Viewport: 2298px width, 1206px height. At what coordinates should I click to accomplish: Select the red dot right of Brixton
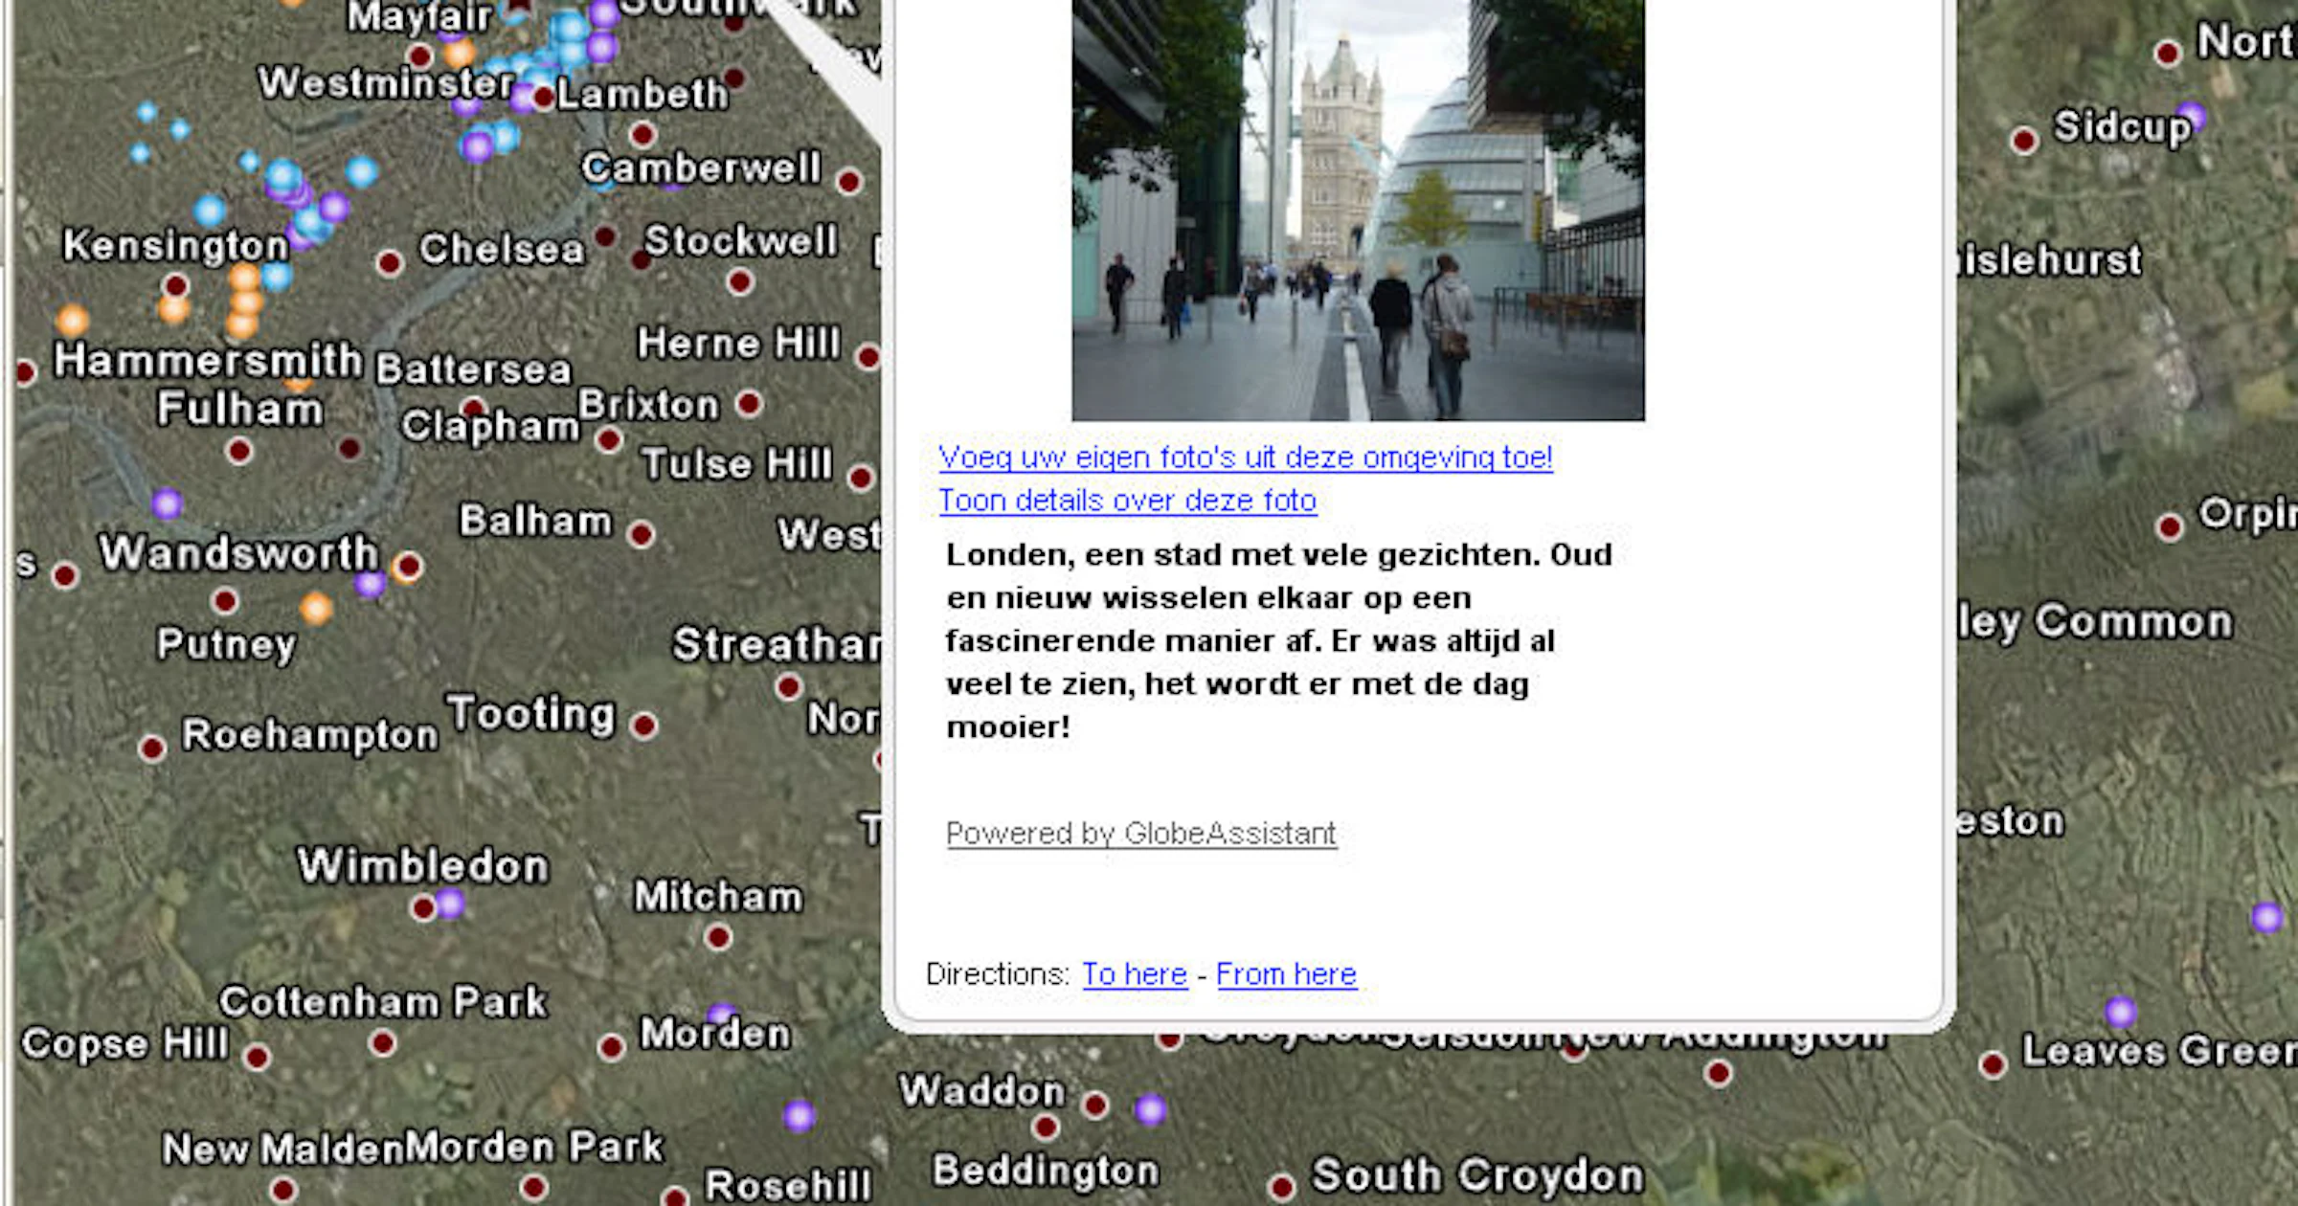point(749,403)
